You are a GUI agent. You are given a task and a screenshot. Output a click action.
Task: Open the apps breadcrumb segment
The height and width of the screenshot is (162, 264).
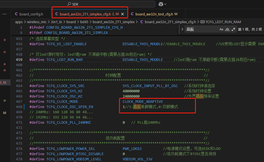[19, 22]
